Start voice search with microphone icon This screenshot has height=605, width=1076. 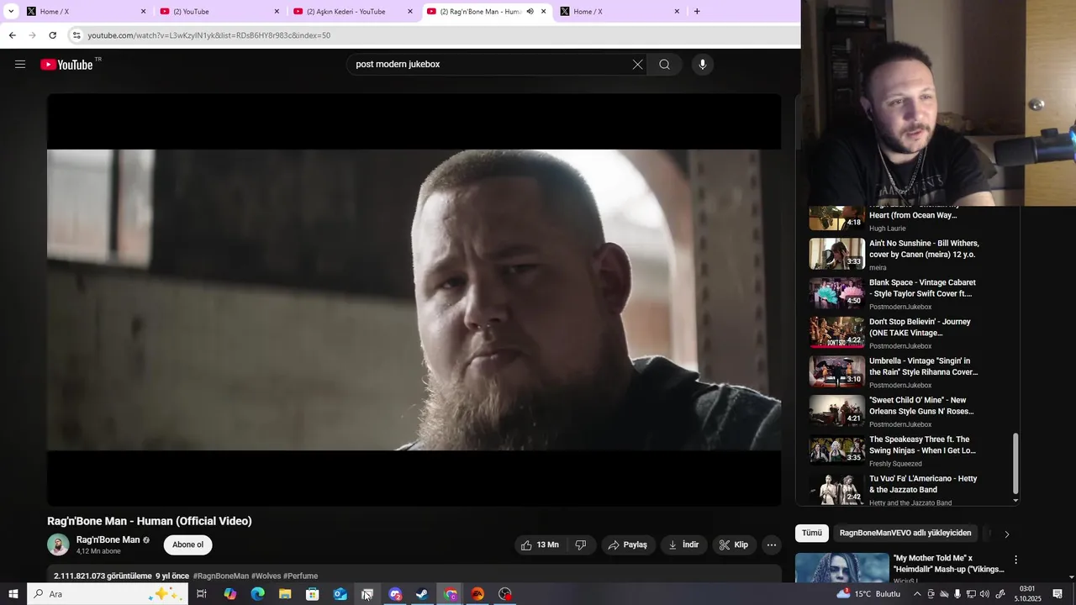click(x=703, y=65)
